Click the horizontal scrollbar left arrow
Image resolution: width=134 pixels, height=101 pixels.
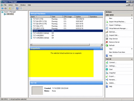[31, 45]
